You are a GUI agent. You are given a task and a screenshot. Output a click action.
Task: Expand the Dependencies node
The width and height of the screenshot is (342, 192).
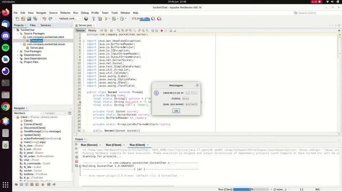coord(18,55)
